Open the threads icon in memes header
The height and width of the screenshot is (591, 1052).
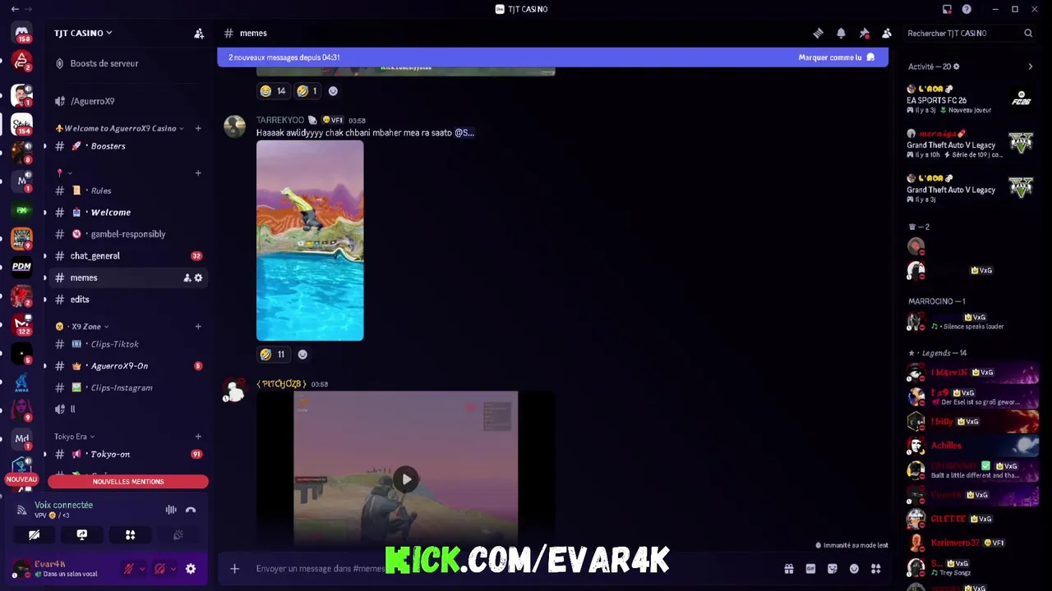click(818, 33)
